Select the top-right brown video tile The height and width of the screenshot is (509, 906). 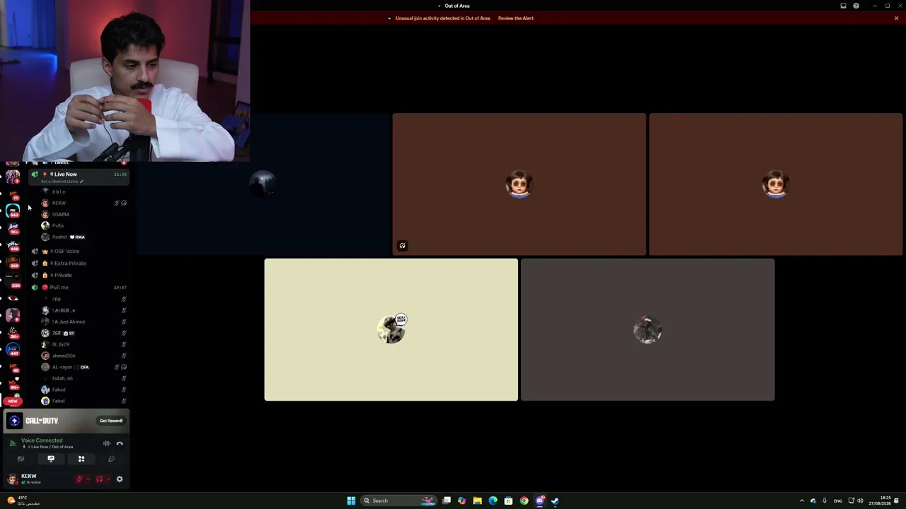(776, 184)
